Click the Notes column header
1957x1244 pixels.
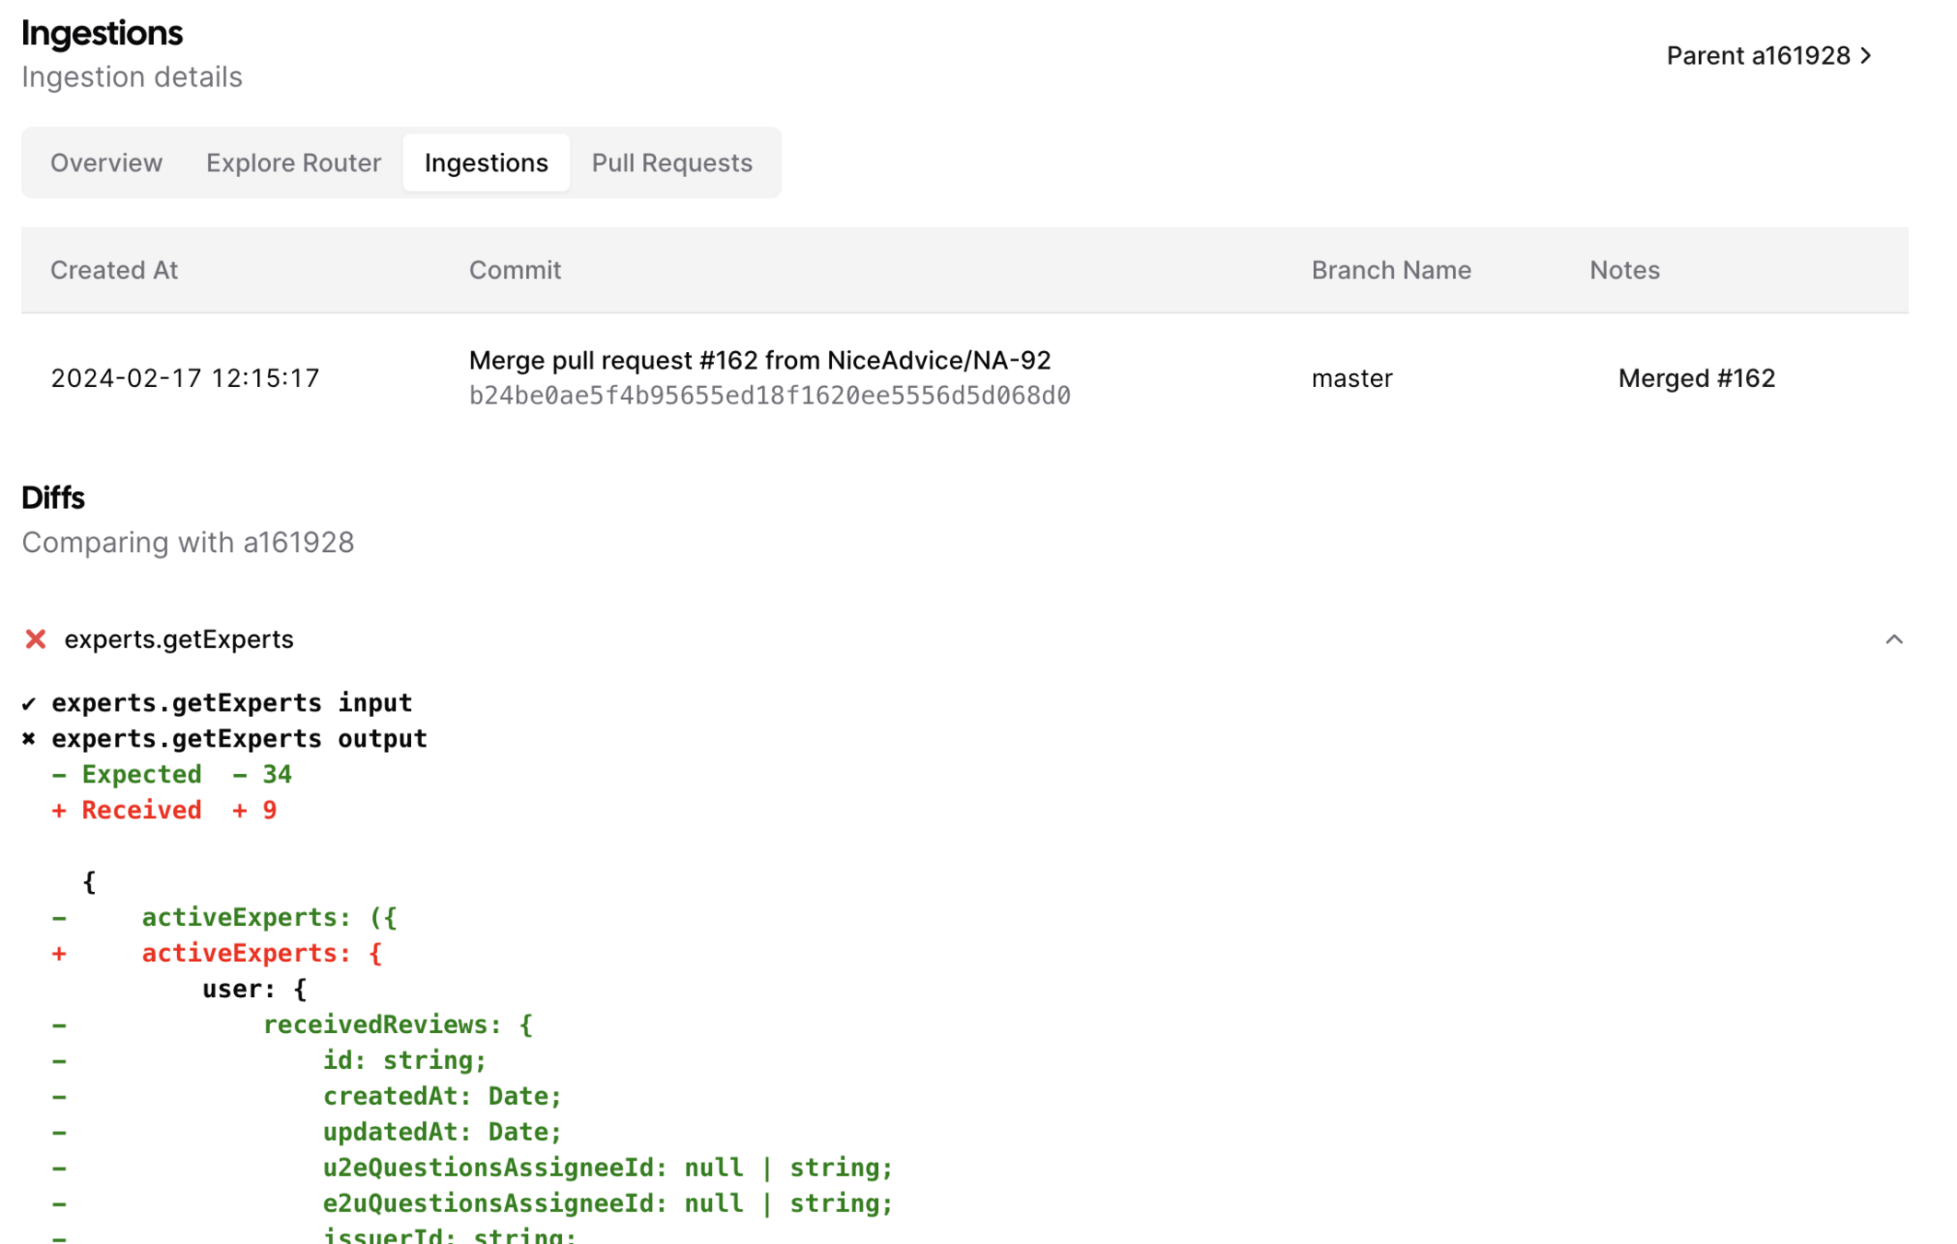click(x=1623, y=270)
